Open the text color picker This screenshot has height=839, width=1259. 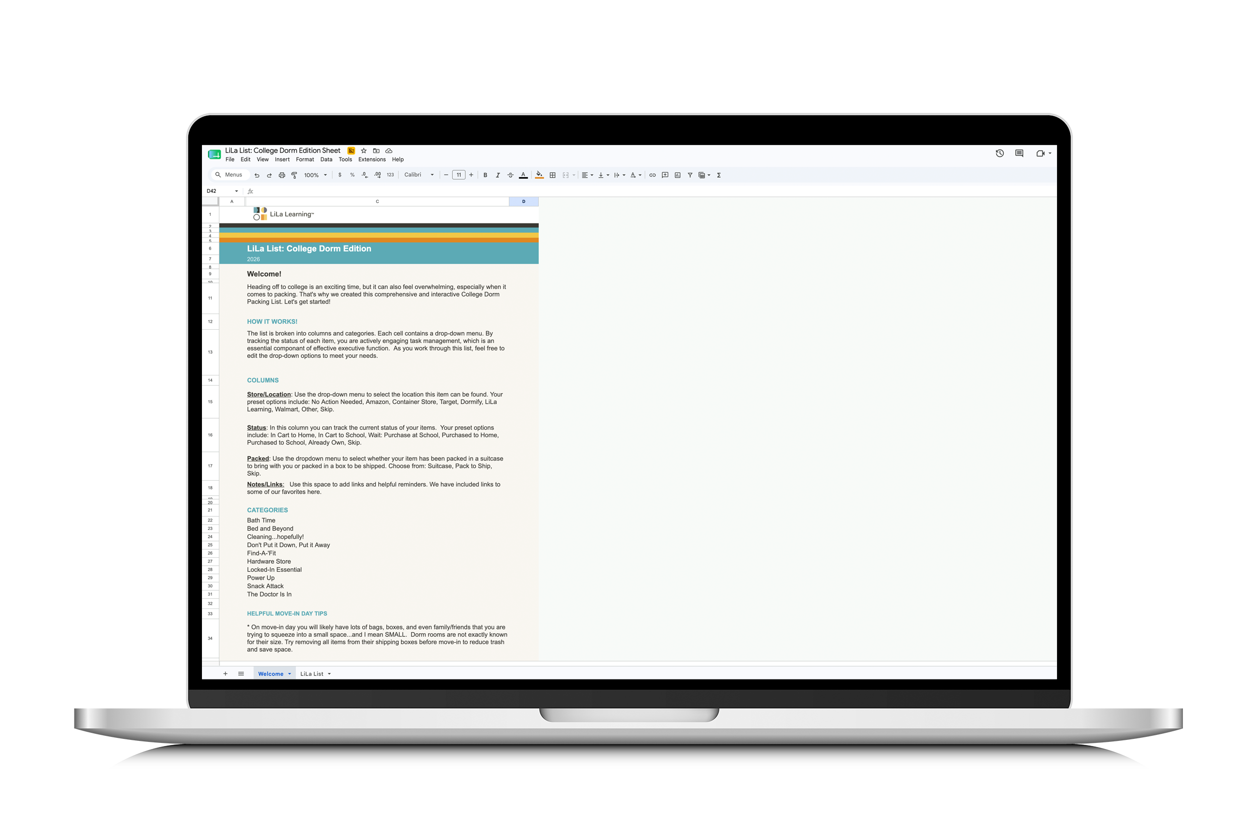[524, 175]
